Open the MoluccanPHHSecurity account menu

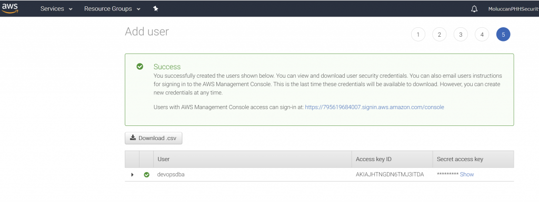coord(513,9)
